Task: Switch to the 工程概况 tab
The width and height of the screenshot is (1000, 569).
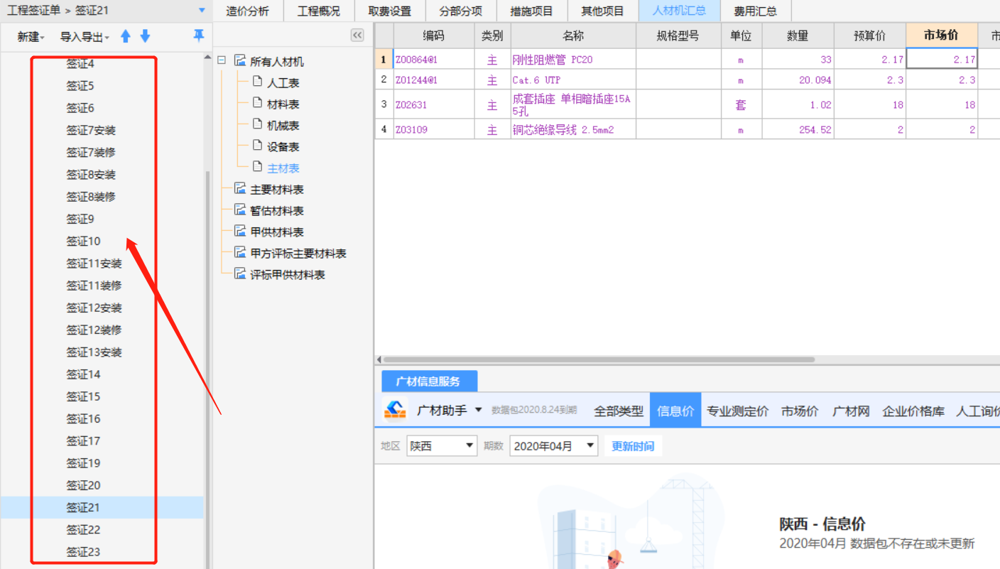Action: [x=319, y=11]
